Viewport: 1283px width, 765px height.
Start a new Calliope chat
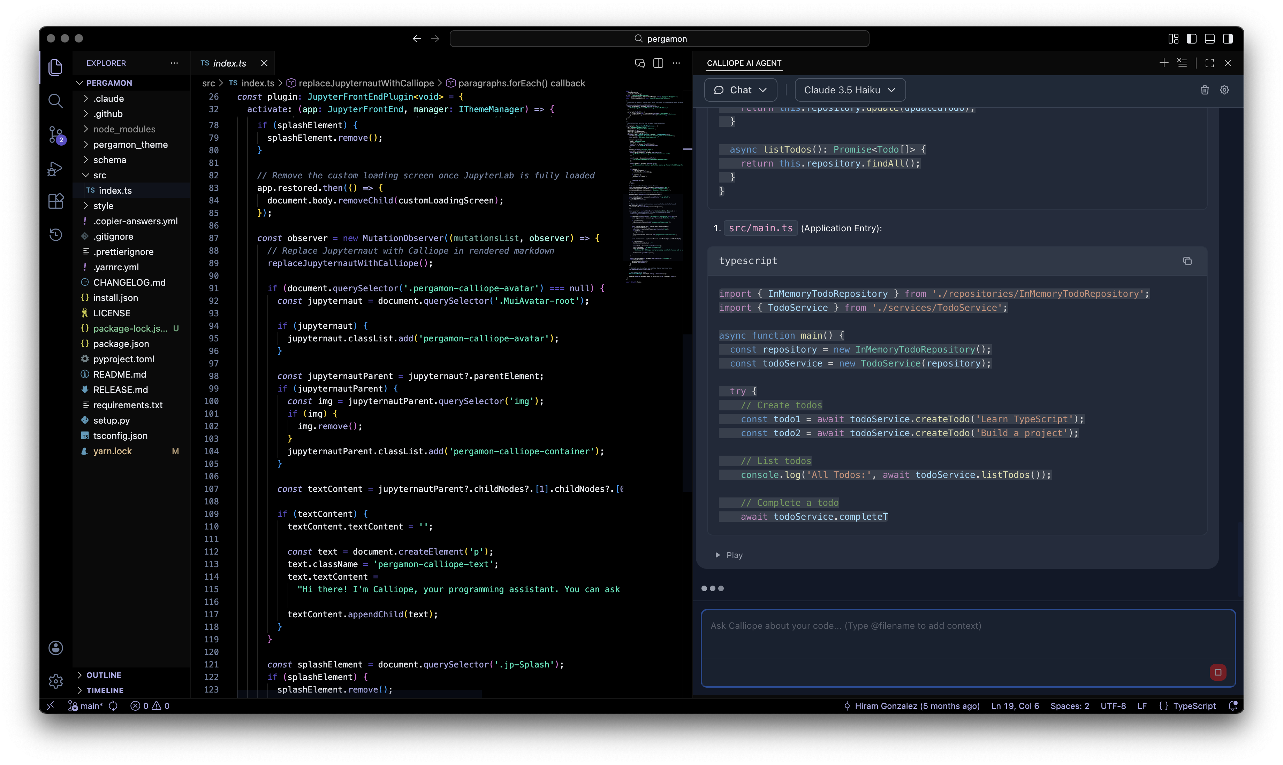1164,63
